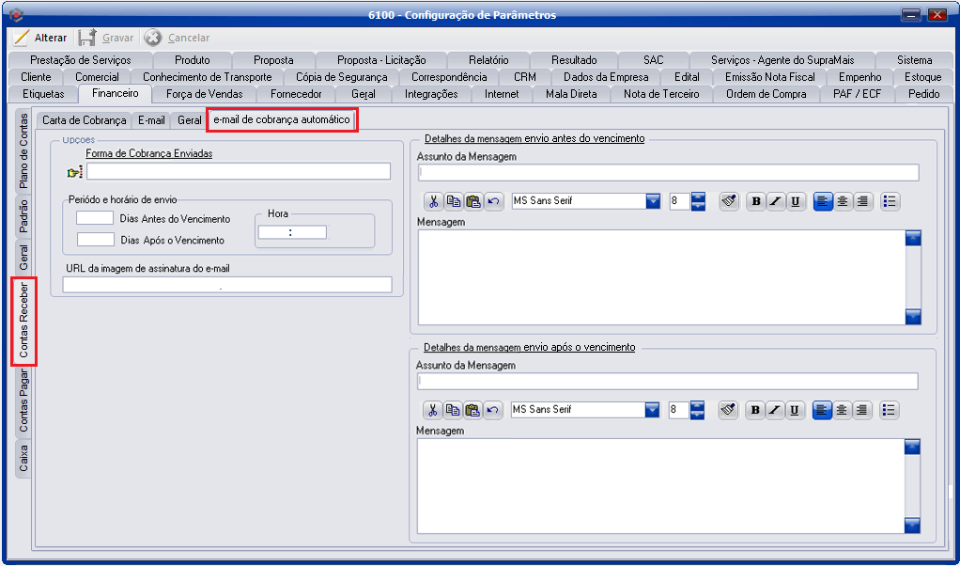The height and width of the screenshot is (566, 960).
Task: Click Copy icon in lower message toolbar
Action: point(453,410)
